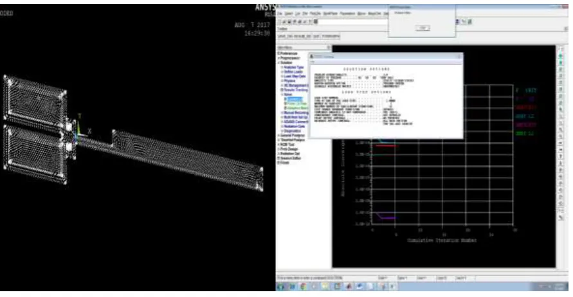Open Multi-field Set Up item

coord(295,117)
